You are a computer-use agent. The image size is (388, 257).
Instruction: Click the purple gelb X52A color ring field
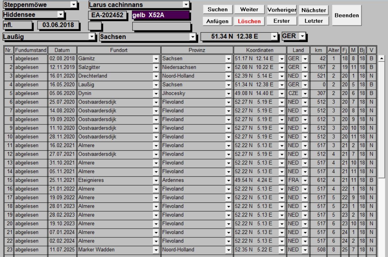pyautogui.click(x=161, y=15)
